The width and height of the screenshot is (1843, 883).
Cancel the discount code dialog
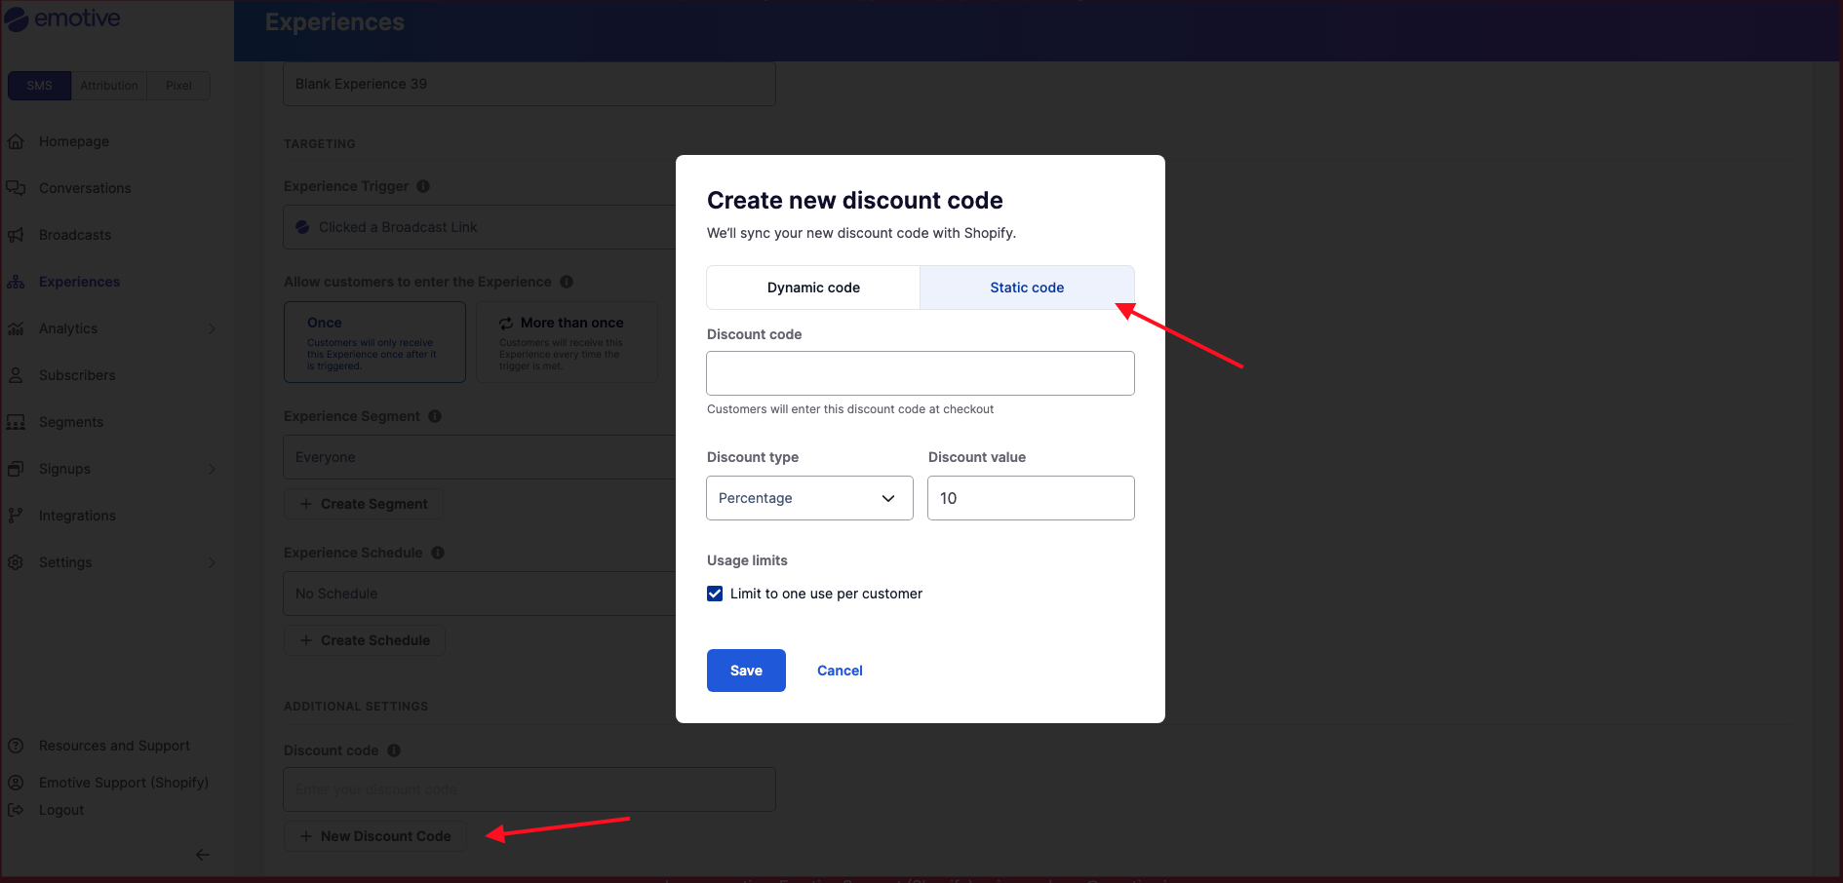[840, 671]
